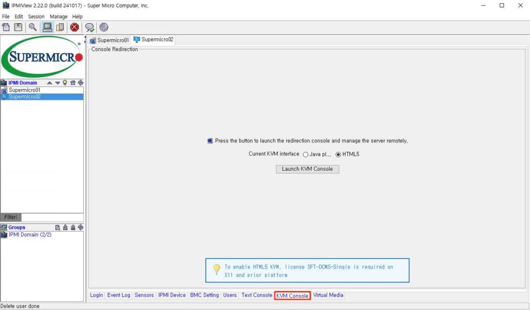
Task: Open the Users bottom tab
Action: pos(230,295)
